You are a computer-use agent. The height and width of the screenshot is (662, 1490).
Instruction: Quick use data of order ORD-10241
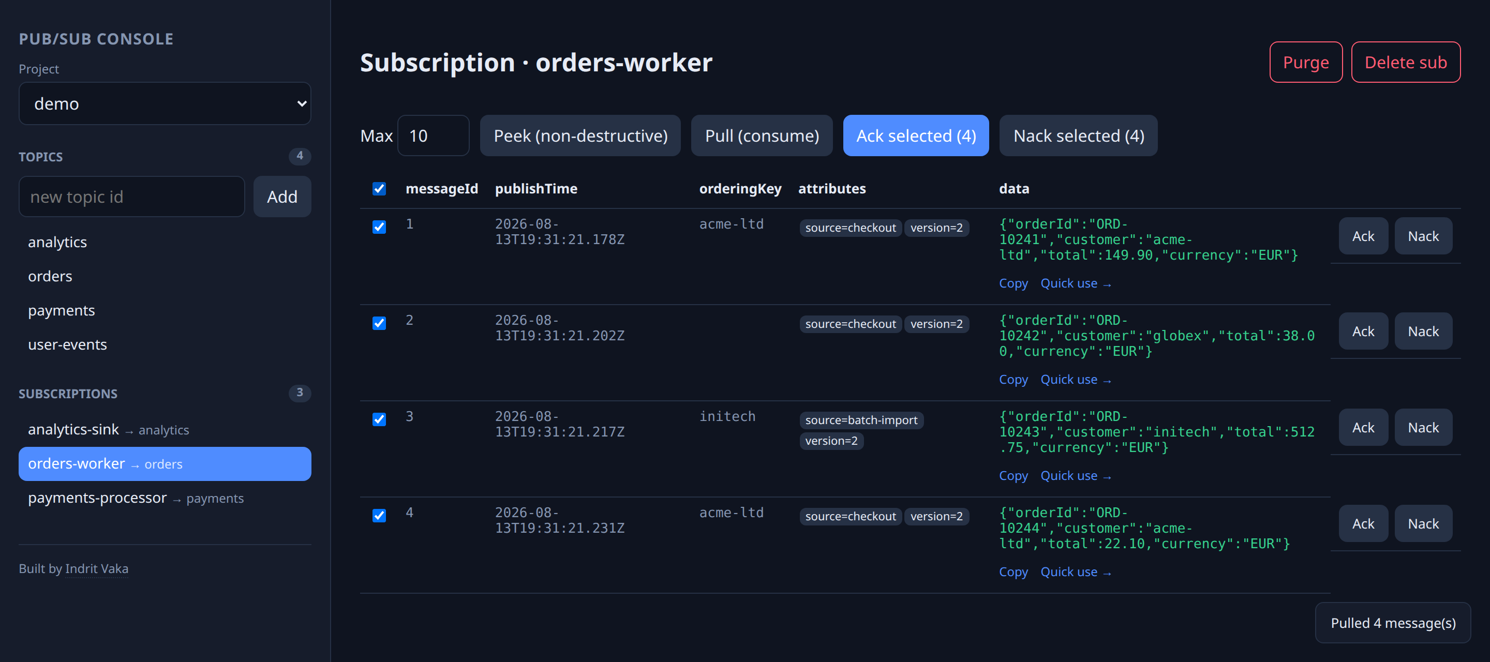pyautogui.click(x=1076, y=283)
